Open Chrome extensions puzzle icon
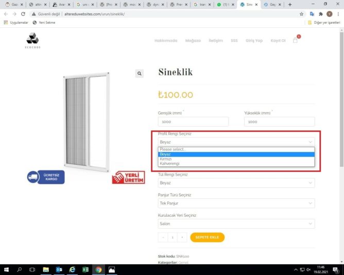 coord(321,14)
